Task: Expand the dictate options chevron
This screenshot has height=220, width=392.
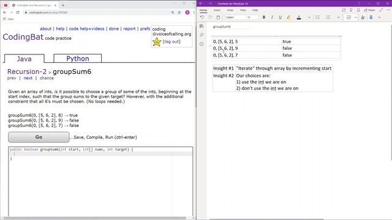Action: tap(379, 18)
